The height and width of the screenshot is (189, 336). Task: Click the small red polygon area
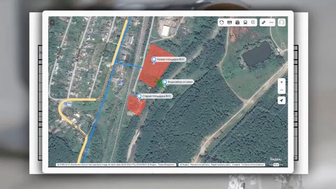[x=136, y=105]
